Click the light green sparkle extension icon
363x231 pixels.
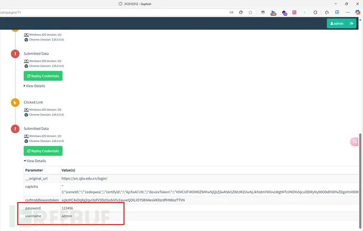click(x=305, y=12)
